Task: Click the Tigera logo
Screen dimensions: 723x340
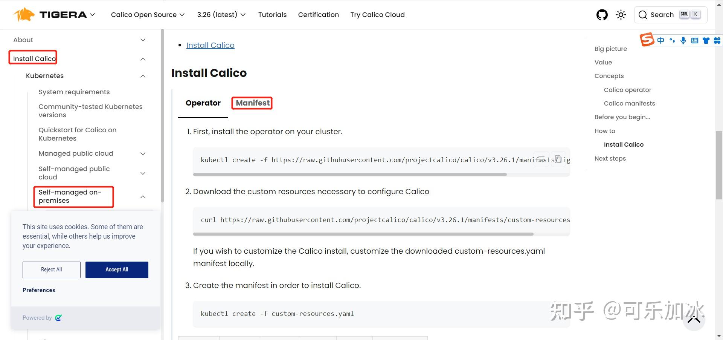Action: [50, 15]
